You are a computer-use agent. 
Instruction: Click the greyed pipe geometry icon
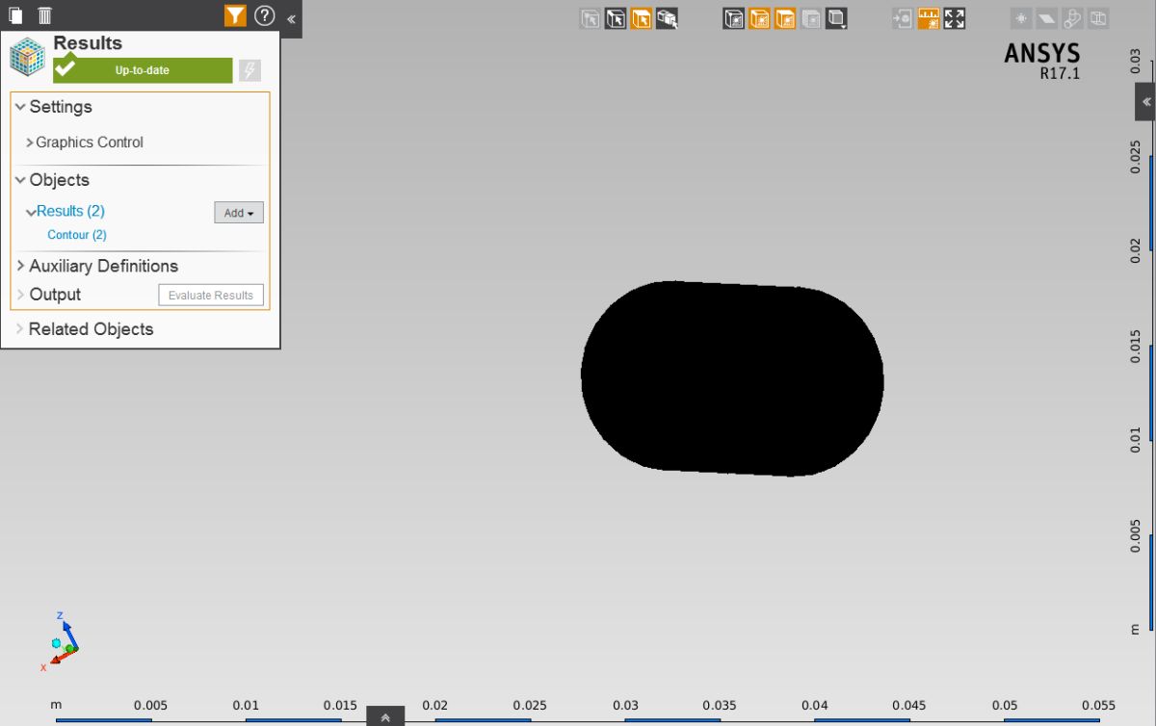(1072, 17)
